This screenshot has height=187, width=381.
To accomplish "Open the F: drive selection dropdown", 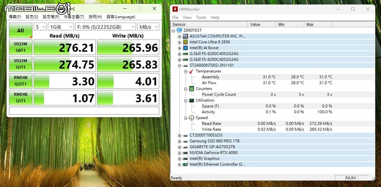I will click(x=106, y=27).
